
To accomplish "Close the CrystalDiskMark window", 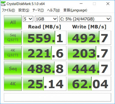I will tap(108, 4).
